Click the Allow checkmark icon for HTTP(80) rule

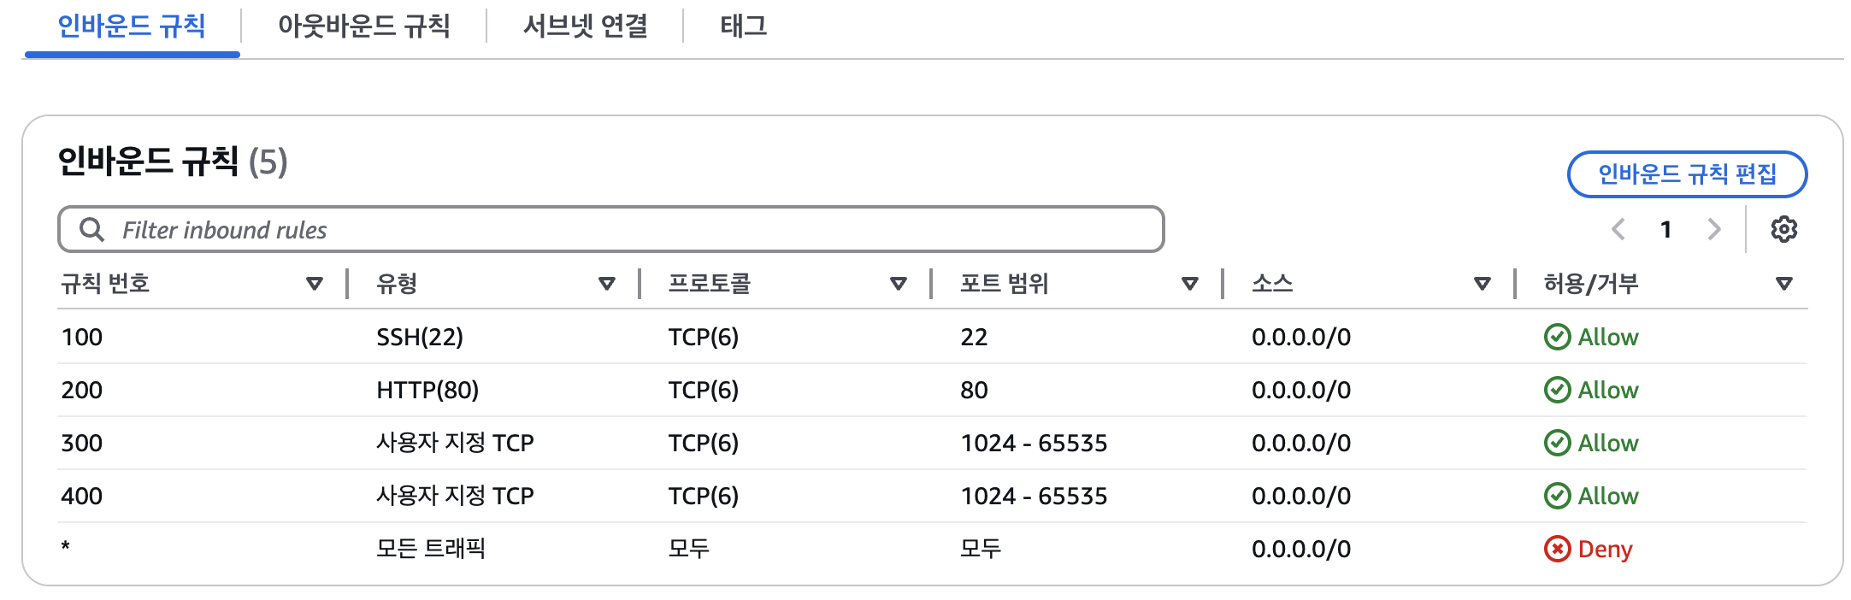pyautogui.click(x=1557, y=390)
